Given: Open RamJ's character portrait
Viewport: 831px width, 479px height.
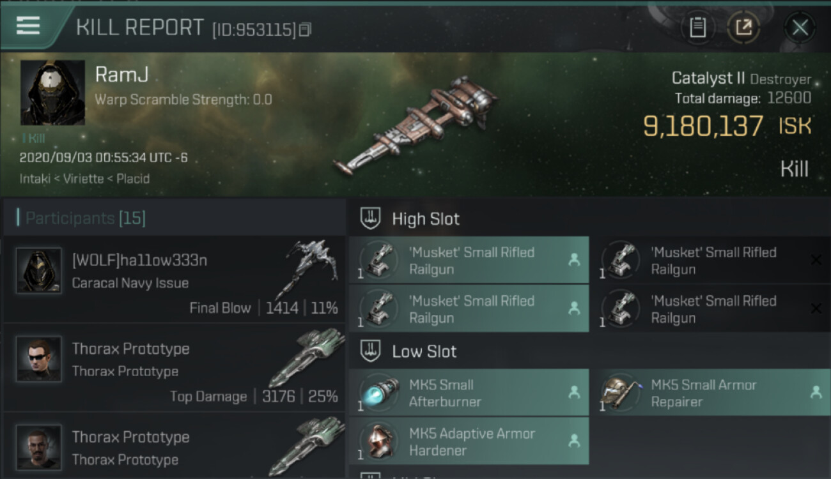Looking at the screenshot, I should point(52,93).
